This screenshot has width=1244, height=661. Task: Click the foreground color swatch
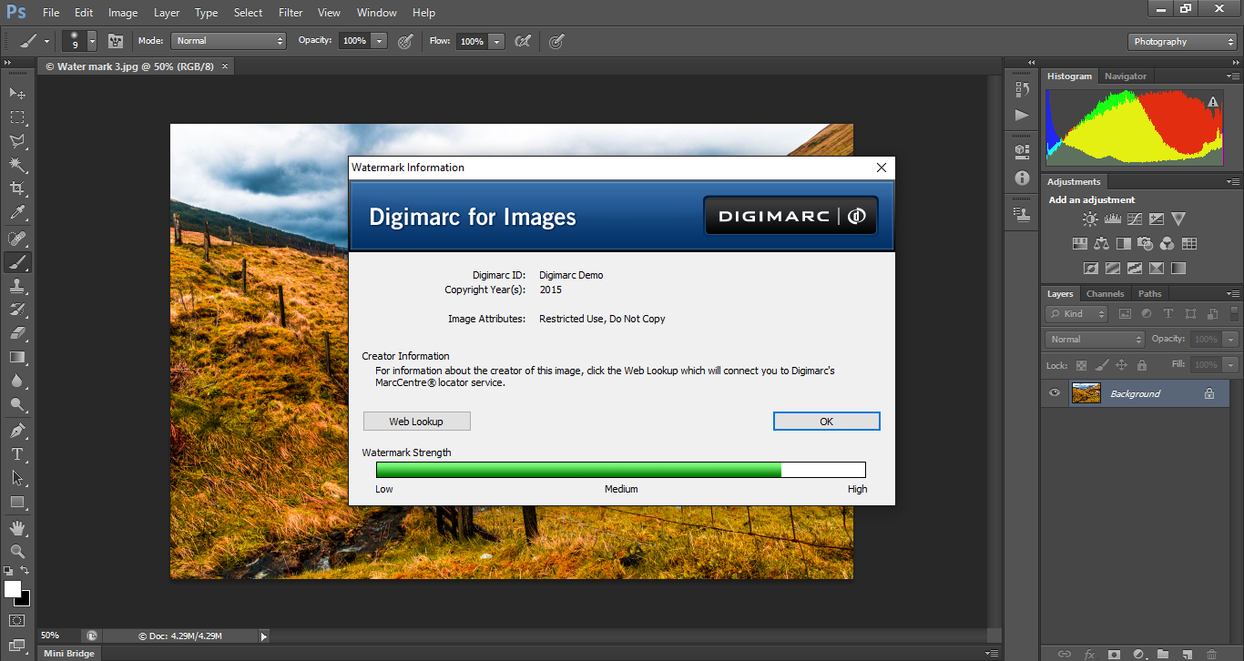click(12, 589)
